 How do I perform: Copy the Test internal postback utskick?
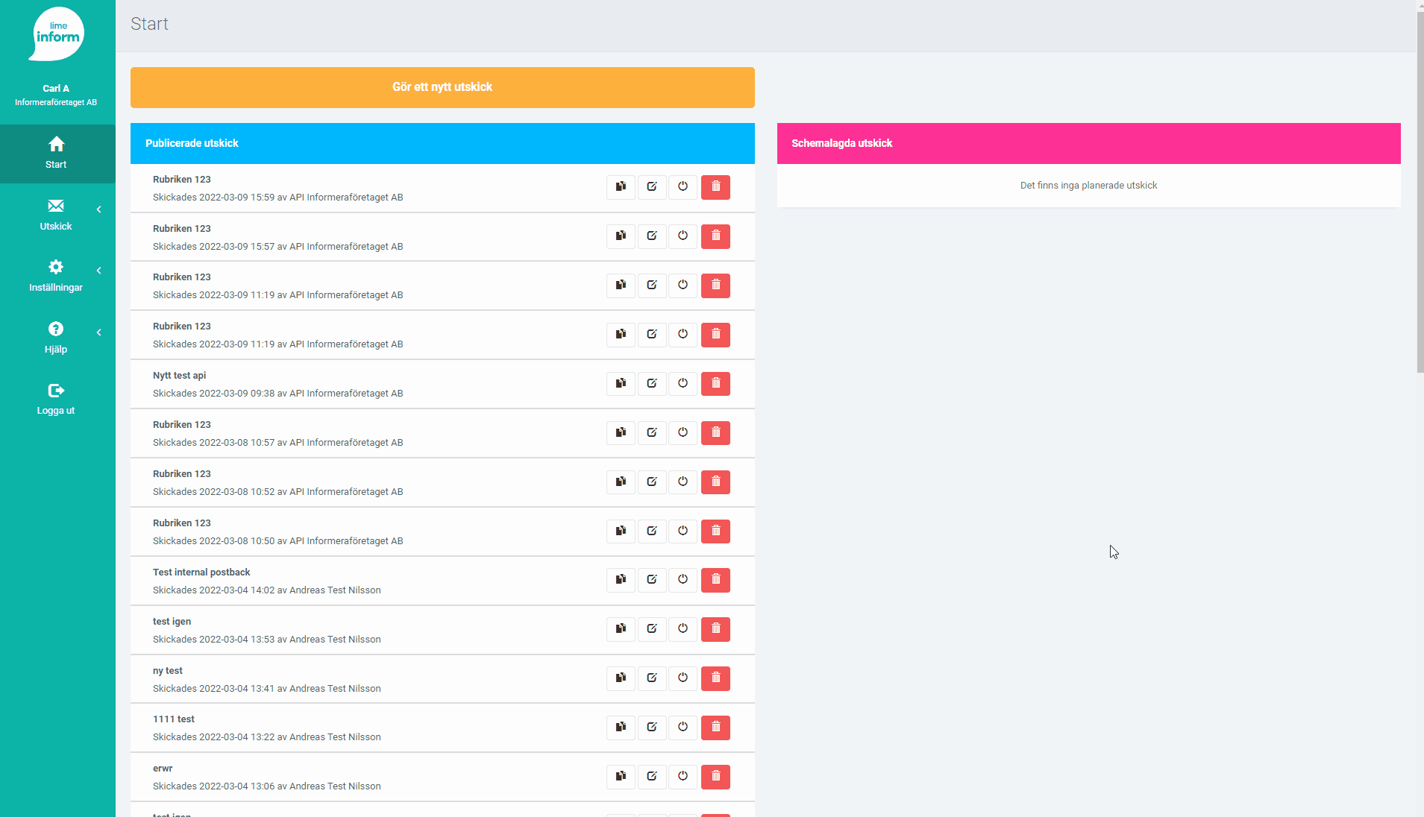point(621,580)
